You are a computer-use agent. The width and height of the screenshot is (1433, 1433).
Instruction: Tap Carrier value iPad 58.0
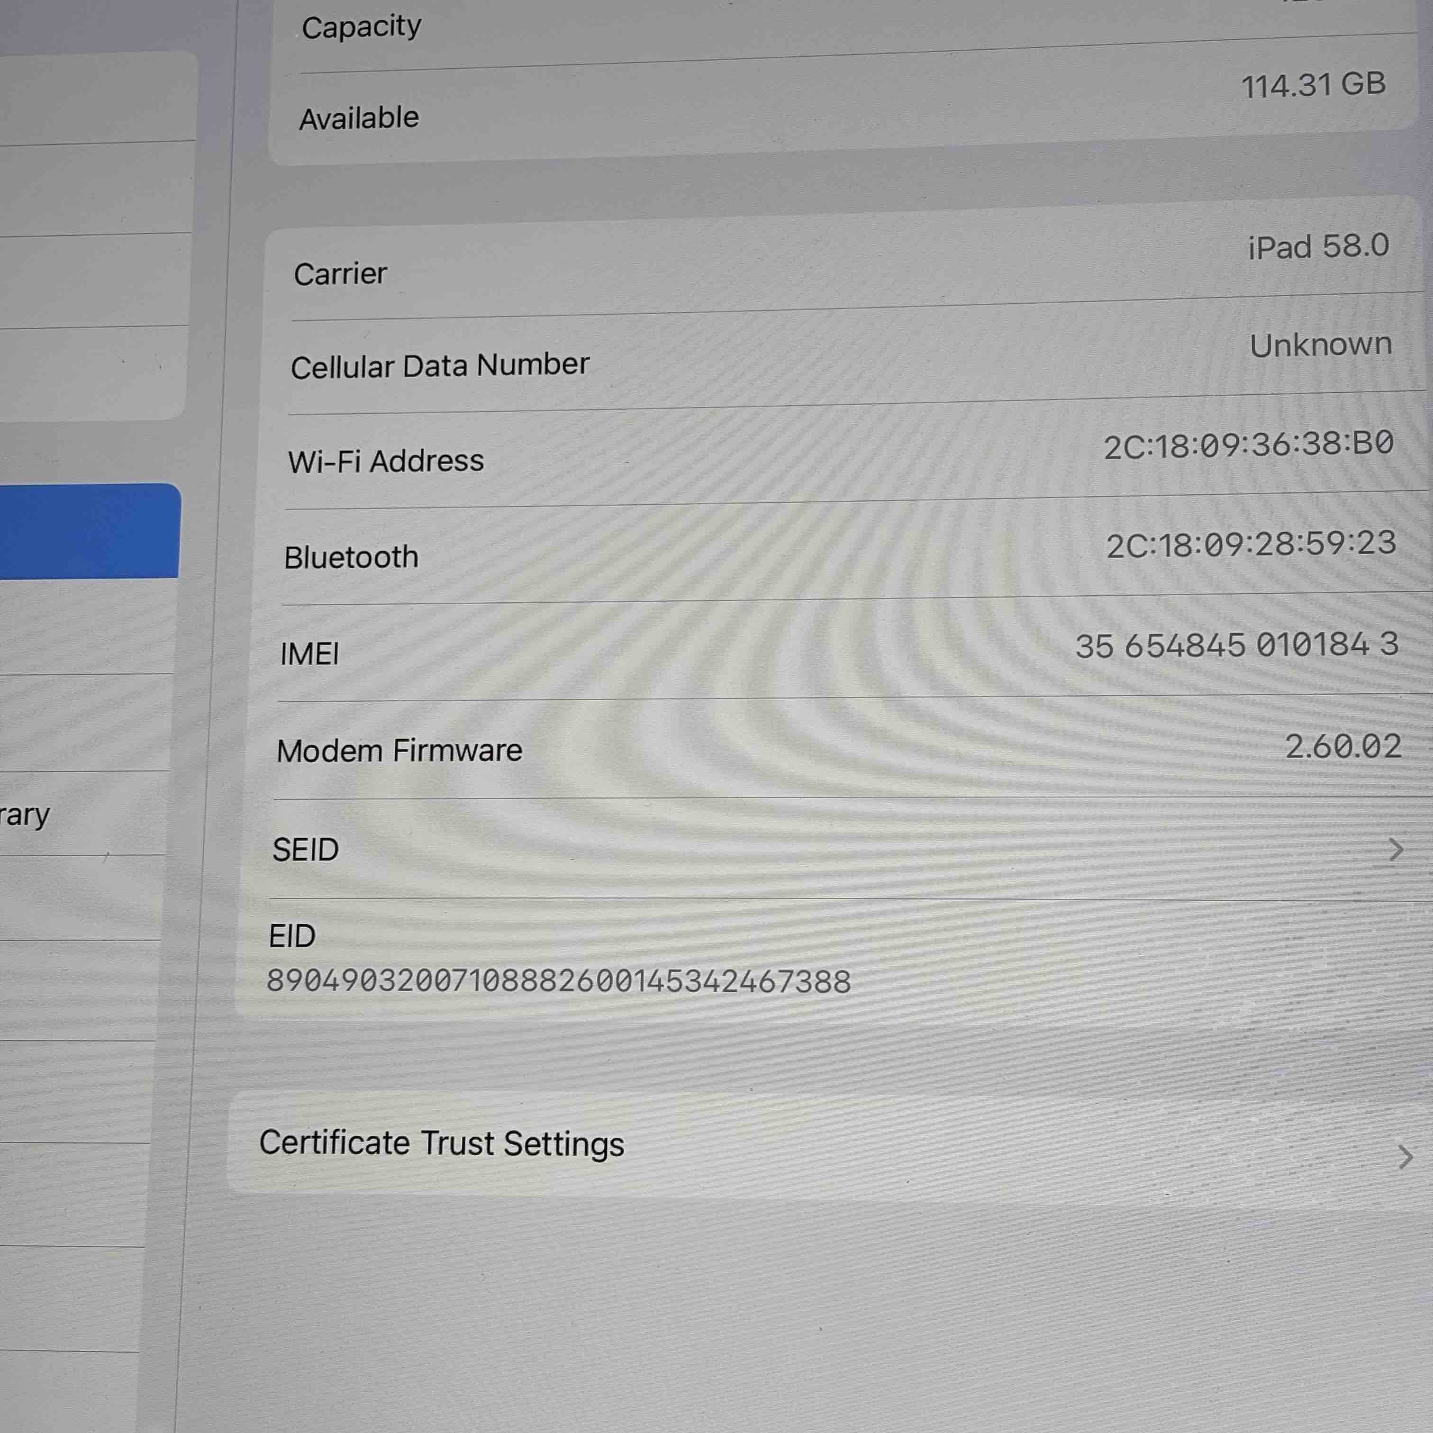coord(1318,247)
